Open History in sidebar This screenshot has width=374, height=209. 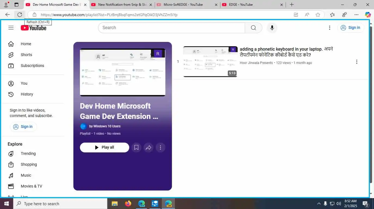27,94
